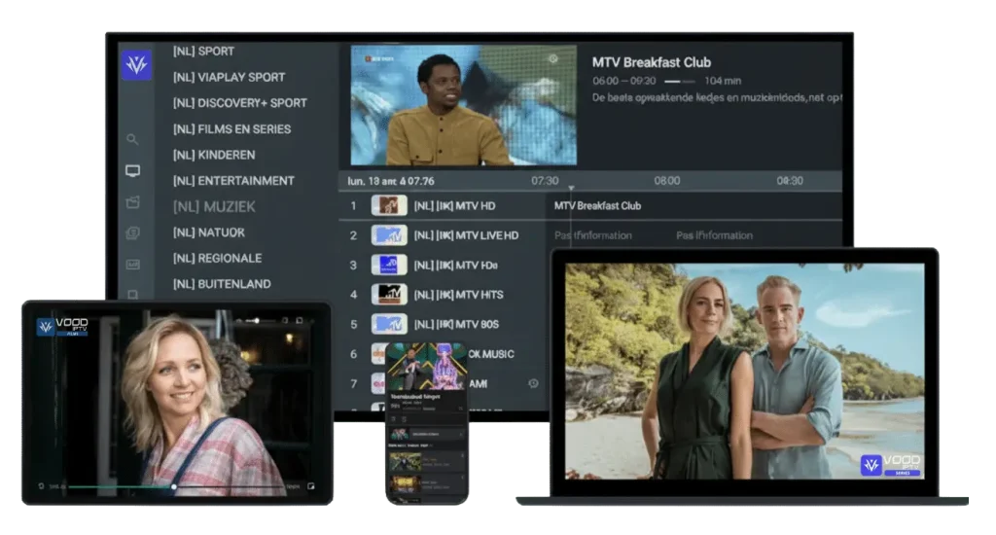Image resolution: width=996 pixels, height=535 pixels.
Task: Click the partially hidden bottom sidebar icon
Action: pos(132,294)
